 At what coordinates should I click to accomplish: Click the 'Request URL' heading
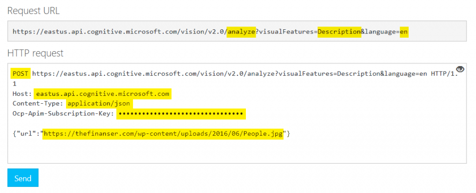coord(33,10)
